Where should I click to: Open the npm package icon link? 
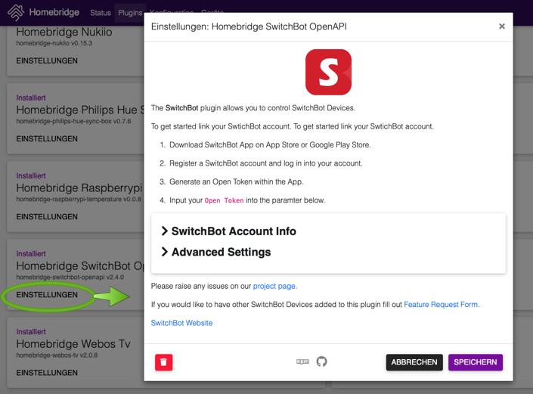(302, 362)
